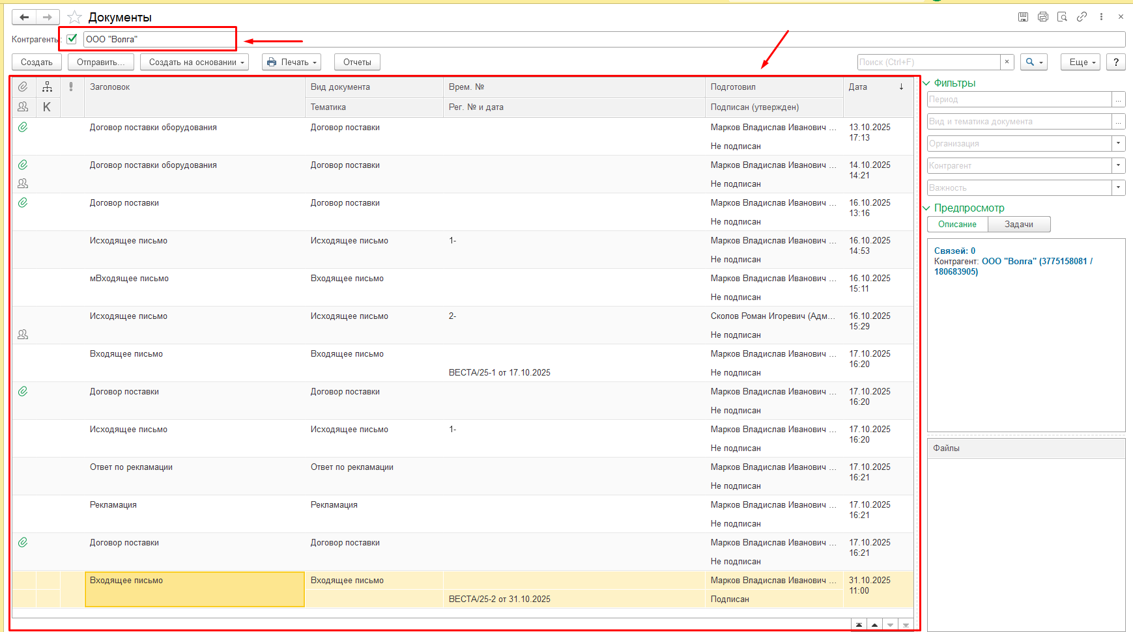1133x632 pixels.
Task: Open the Период selection ellipsis button
Action: [x=1119, y=99]
